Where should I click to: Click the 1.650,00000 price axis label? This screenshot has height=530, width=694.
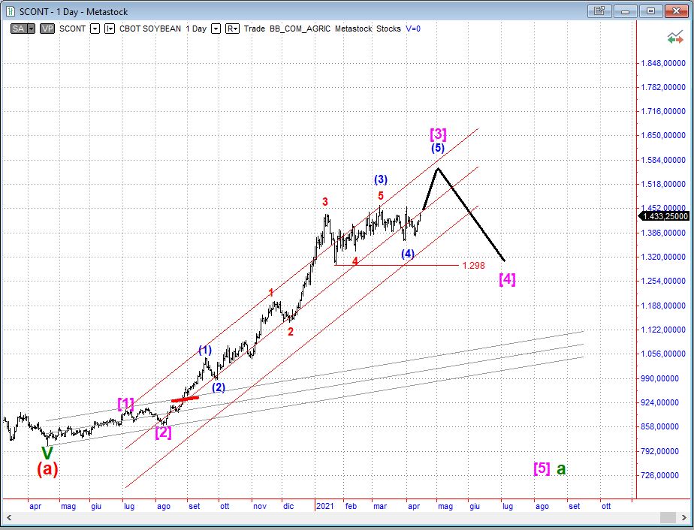coord(663,135)
